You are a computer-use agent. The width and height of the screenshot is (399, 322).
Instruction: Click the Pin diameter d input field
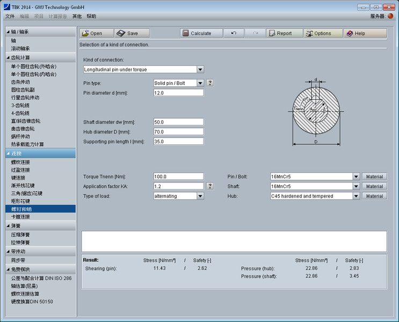[x=179, y=93]
